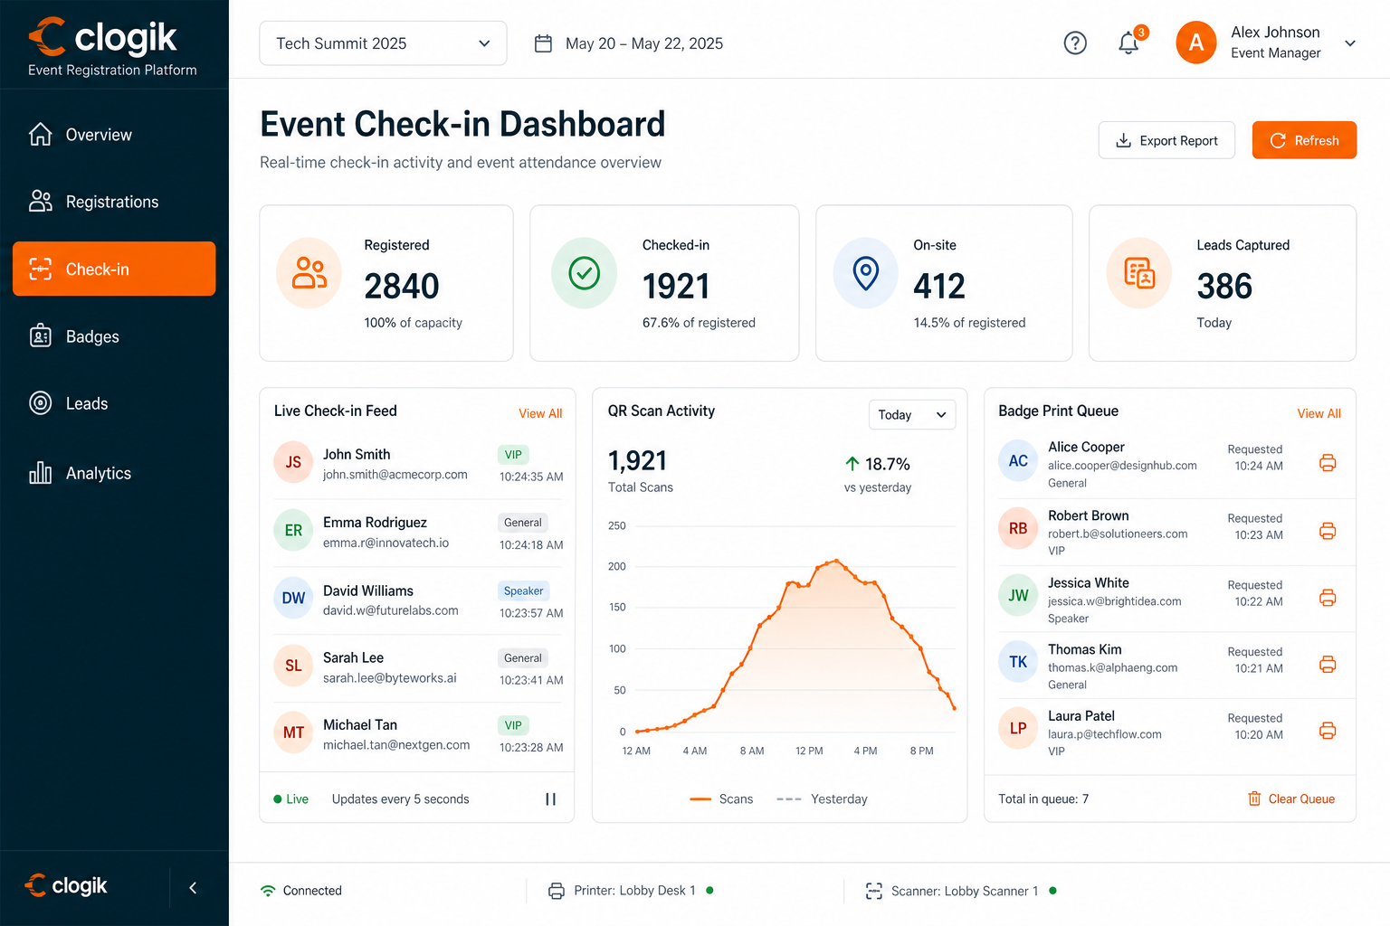Click the calendar icon beside date range

tap(543, 43)
